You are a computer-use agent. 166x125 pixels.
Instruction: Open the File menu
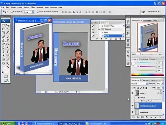[x=3, y=7]
